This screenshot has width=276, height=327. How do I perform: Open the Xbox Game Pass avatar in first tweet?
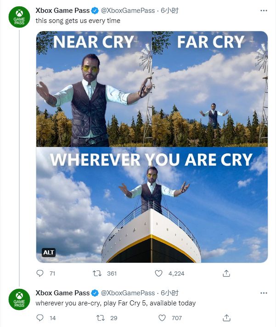coord(19,17)
